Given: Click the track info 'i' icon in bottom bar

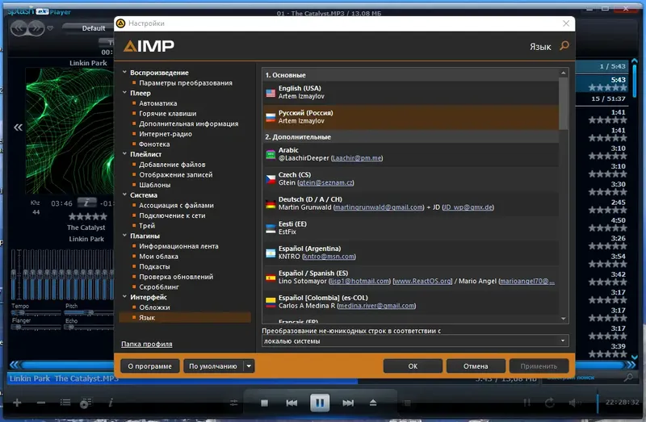Looking at the screenshot, I should [111, 403].
